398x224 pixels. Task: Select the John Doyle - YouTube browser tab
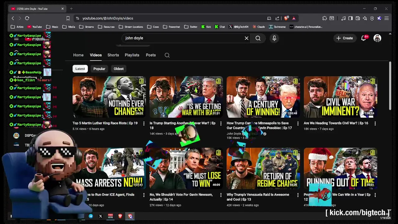[x=37, y=9]
